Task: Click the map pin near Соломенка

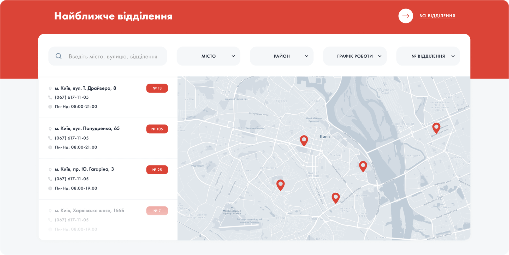Action: pyautogui.click(x=280, y=185)
